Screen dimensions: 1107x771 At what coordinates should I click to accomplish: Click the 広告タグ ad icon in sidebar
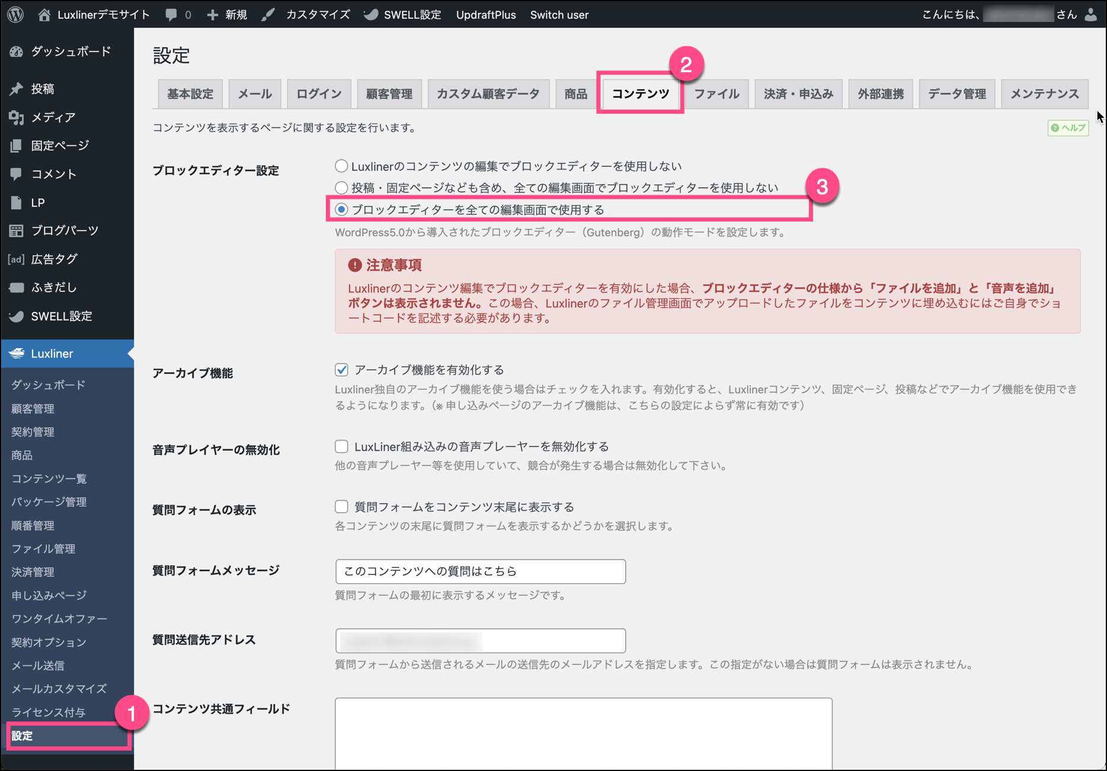click(x=16, y=259)
